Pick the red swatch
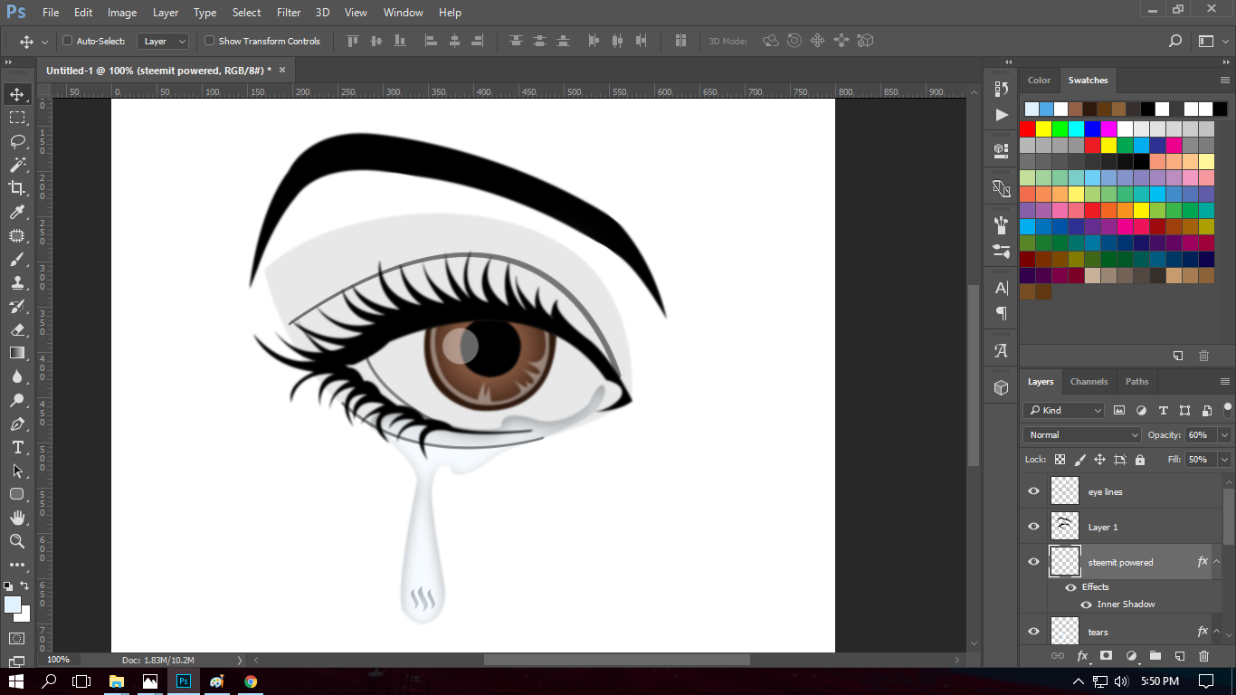The width and height of the screenshot is (1236, 695). pos(1027,129)
